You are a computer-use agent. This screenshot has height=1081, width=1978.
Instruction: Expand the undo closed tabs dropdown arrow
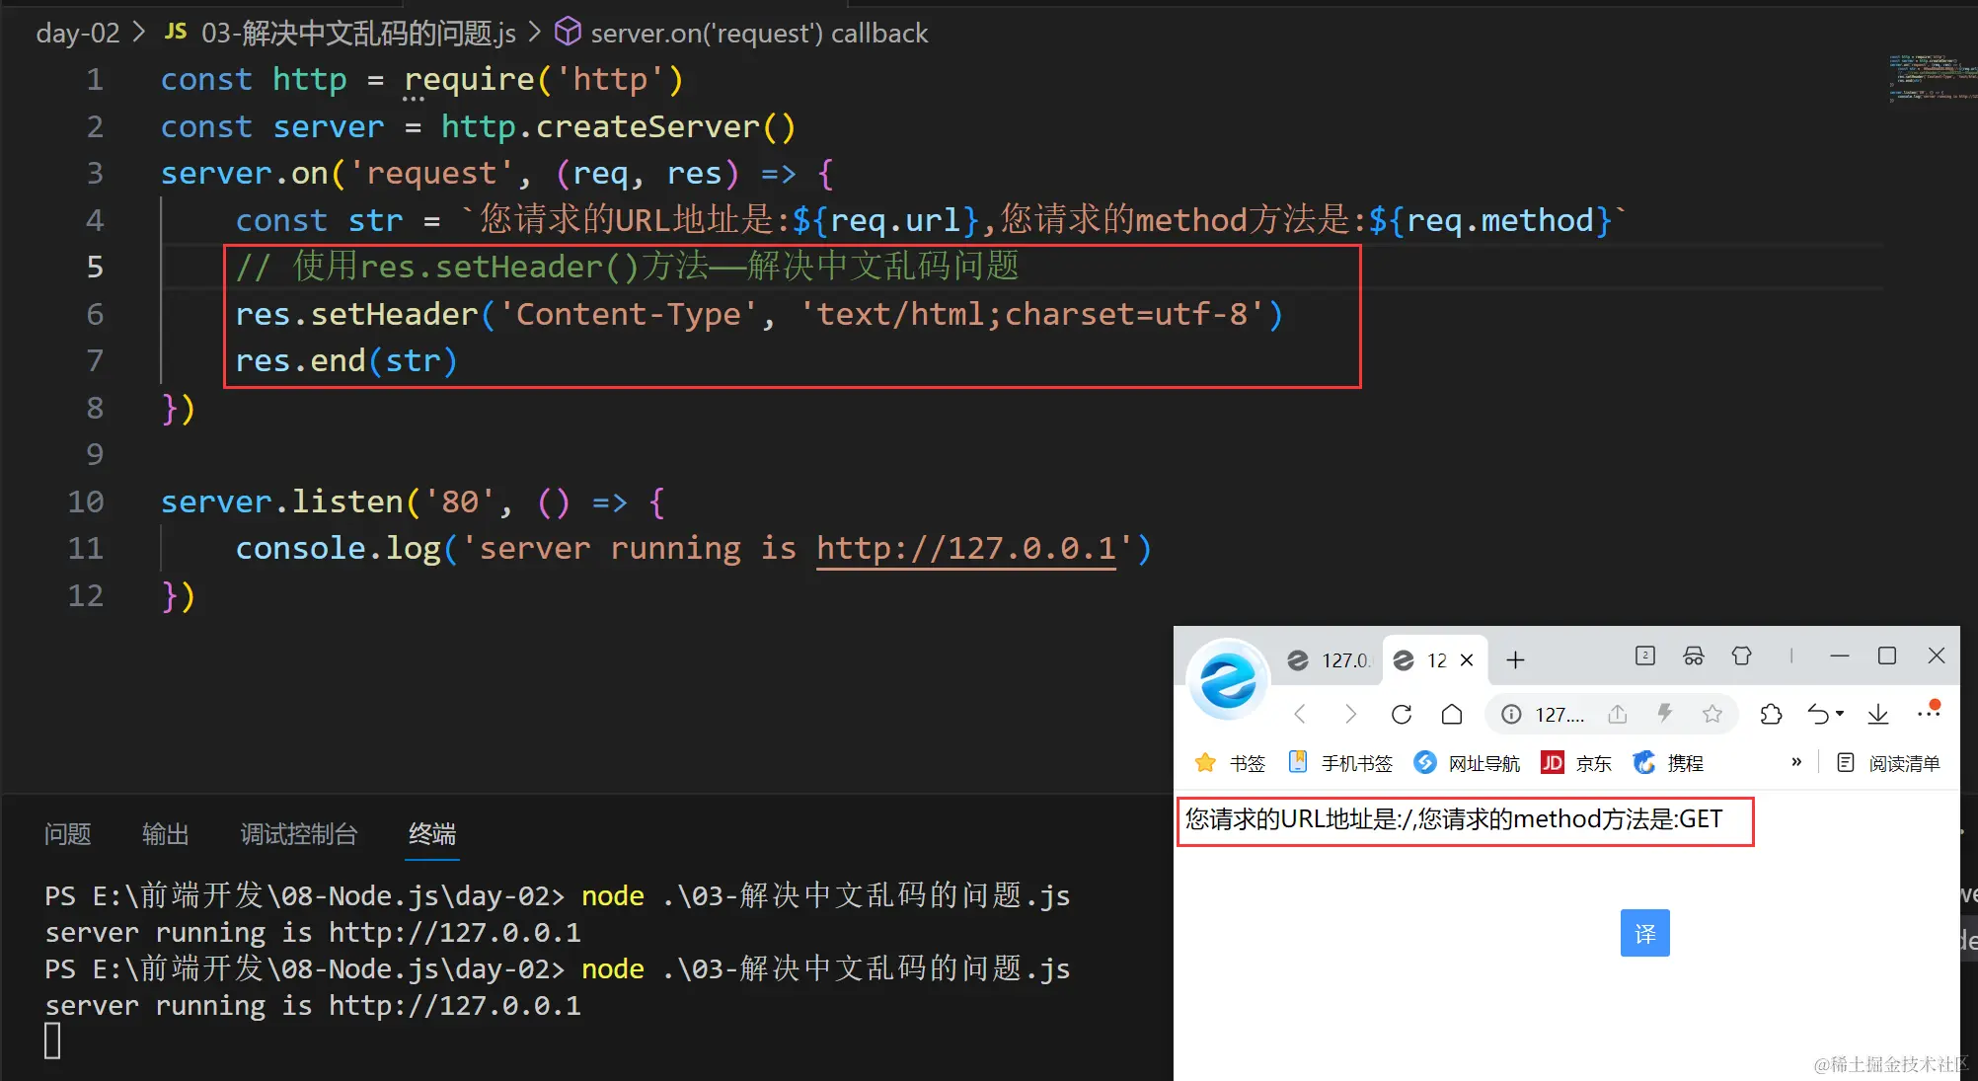pos(1840,714)
